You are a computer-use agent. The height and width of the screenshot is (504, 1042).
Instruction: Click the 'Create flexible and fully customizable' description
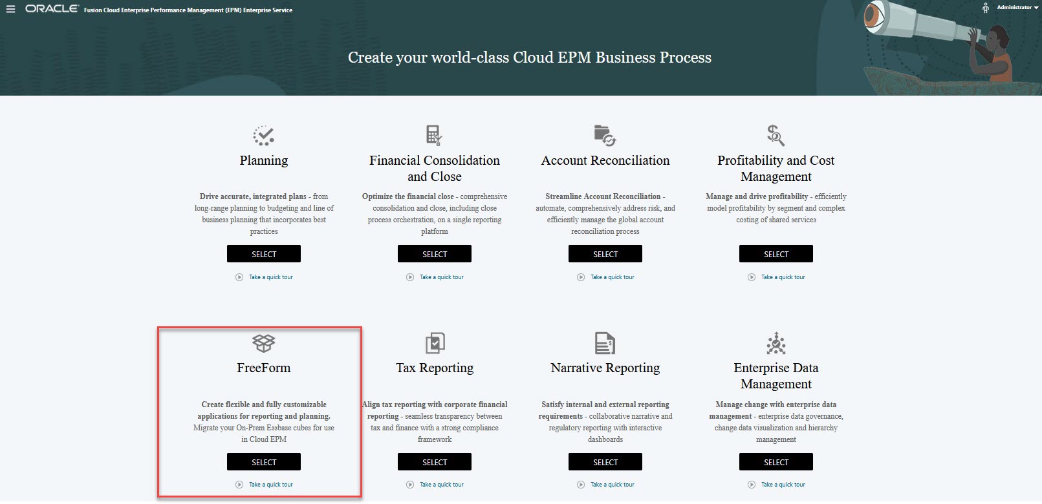tap(264, 422)
